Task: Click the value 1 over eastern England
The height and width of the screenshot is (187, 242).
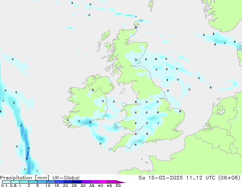Action: tap(158, 123)
